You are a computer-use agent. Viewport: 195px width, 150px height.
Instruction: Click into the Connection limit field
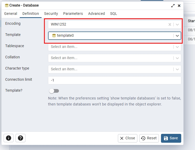(114, 80)
